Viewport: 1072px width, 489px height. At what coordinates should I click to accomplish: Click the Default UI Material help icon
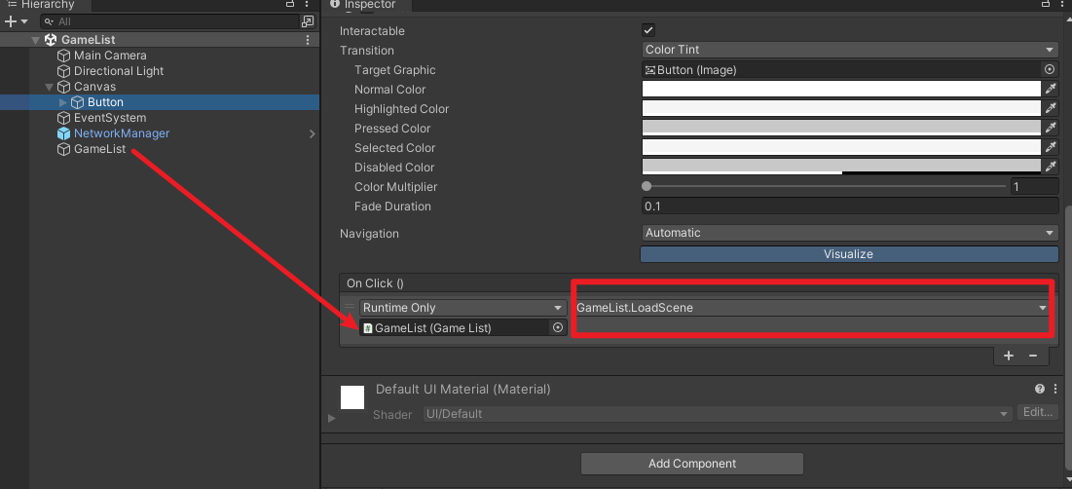pyautogui.click(x=1040, y=389)
